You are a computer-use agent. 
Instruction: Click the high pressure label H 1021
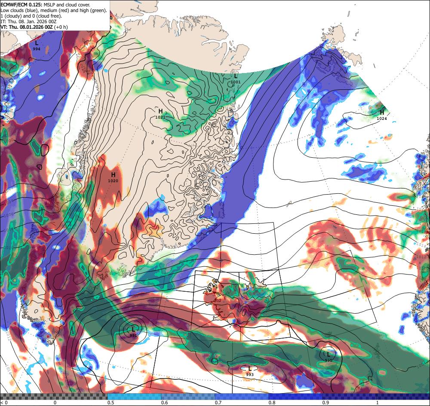coord(160,114)
